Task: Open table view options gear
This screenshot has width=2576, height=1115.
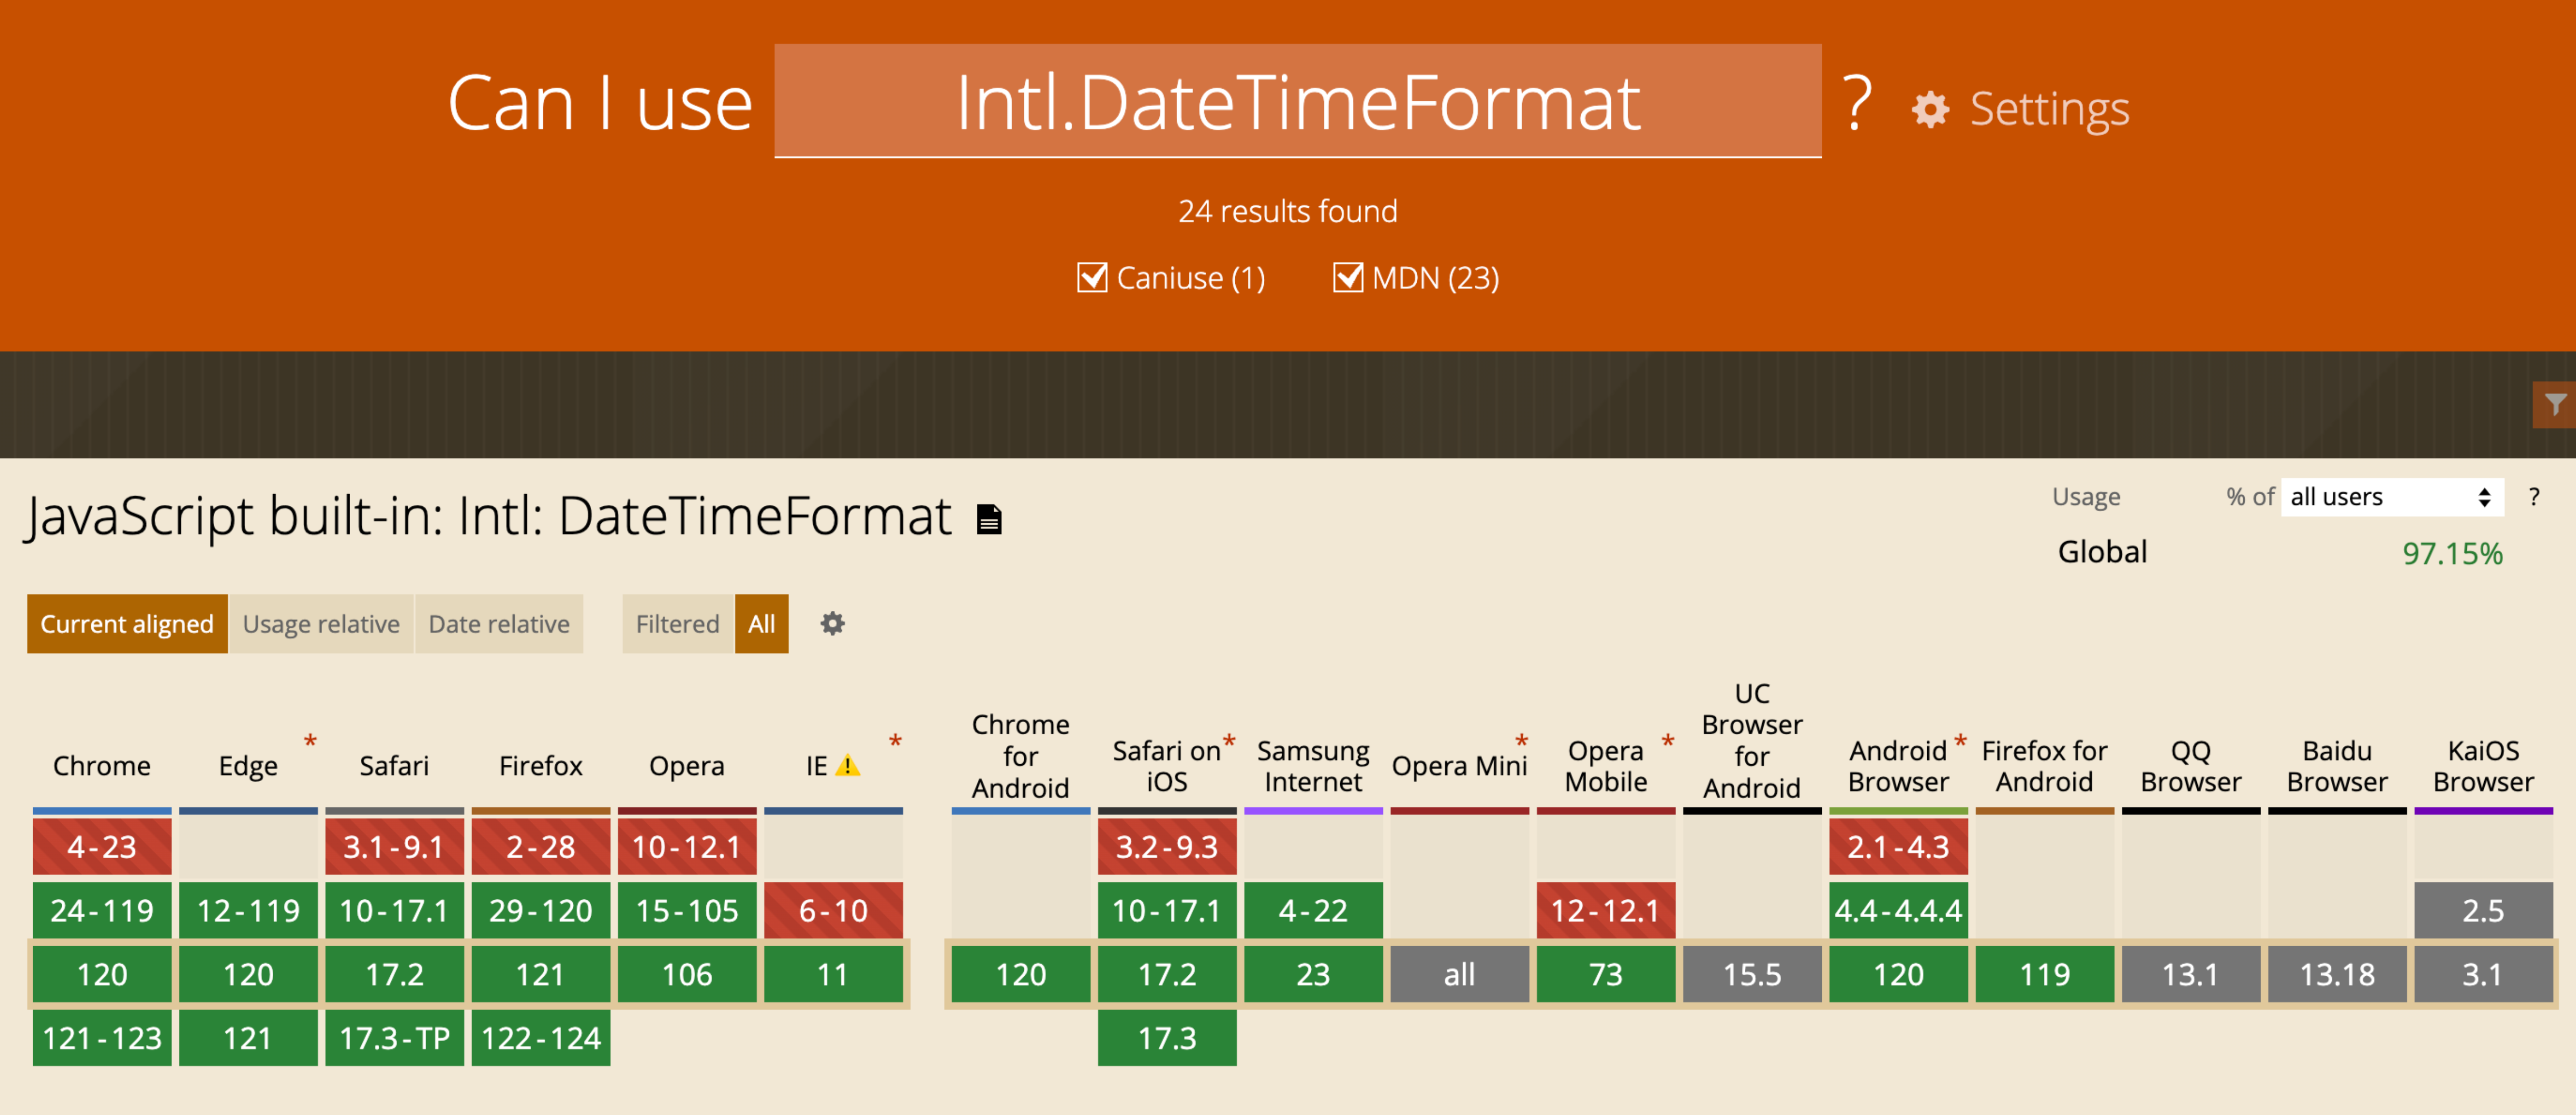Action: pyautogui.click(x=832, y=624)
